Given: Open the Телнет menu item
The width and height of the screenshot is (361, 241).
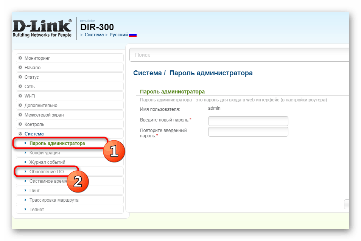Looking at the screenshot, I should pyautogui.click(x=70, y=209).
